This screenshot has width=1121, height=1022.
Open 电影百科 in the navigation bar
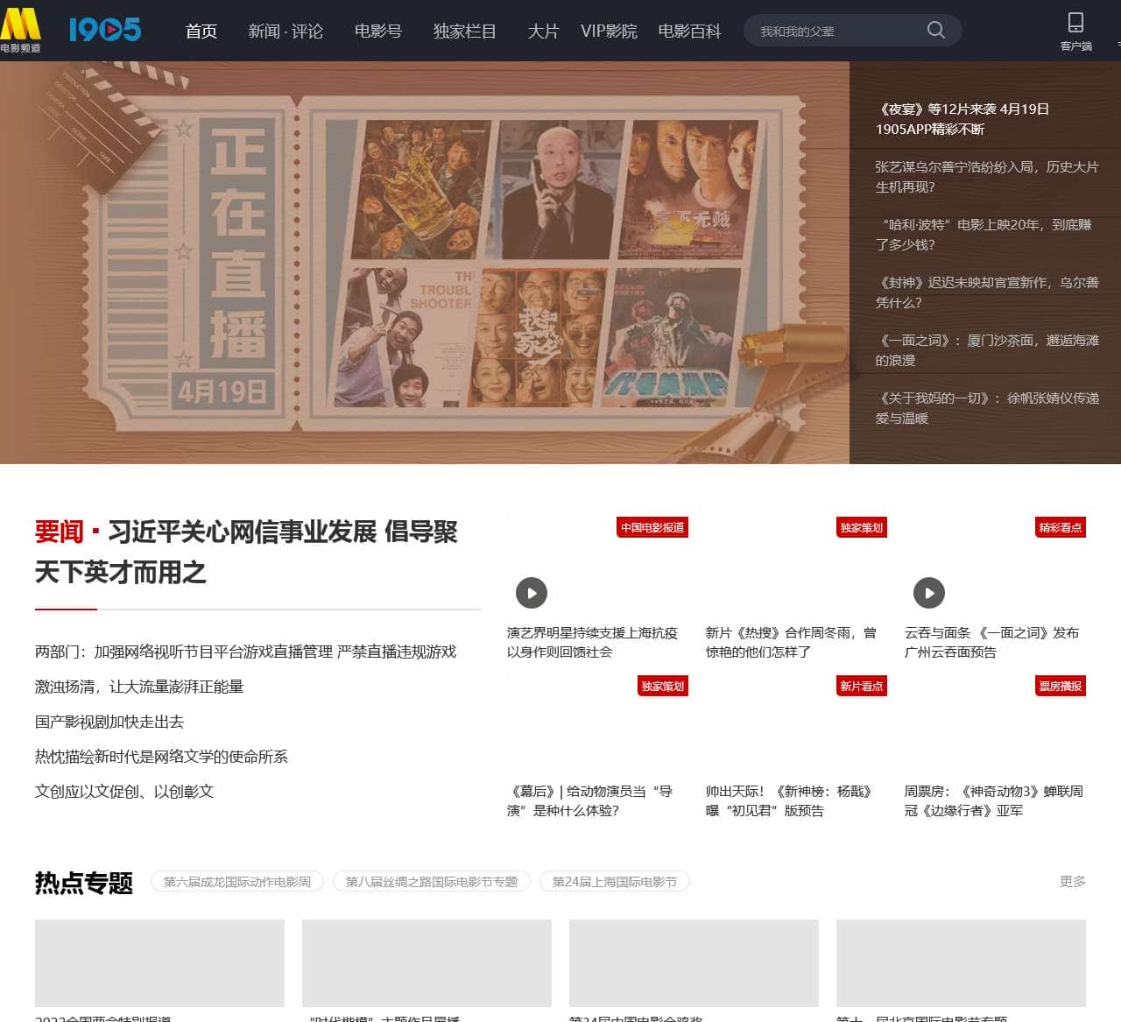tap(689, 32)
